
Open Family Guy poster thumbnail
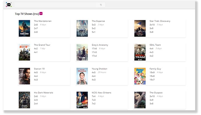coord(140,76)
